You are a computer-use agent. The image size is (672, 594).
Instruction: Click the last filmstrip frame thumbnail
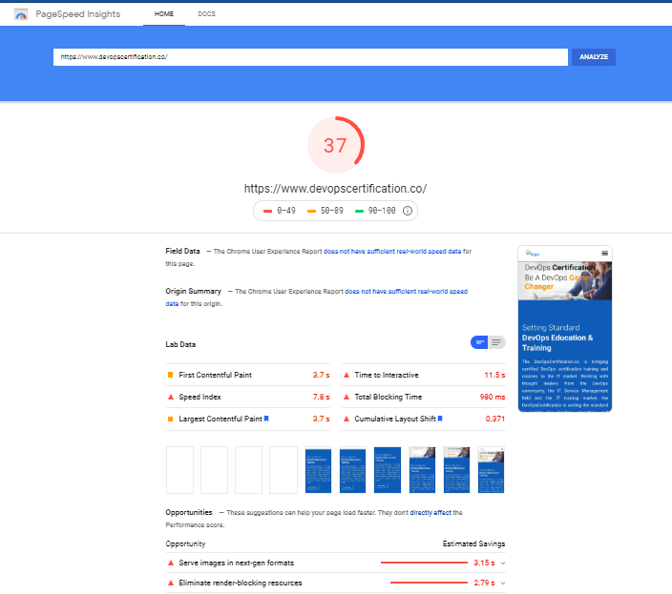pos(492,470)
